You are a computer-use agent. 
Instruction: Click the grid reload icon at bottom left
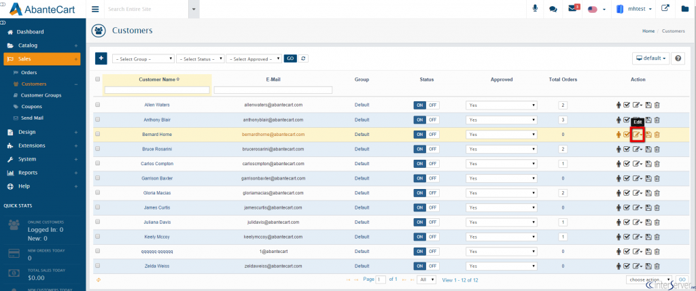(x=99, y=280)
